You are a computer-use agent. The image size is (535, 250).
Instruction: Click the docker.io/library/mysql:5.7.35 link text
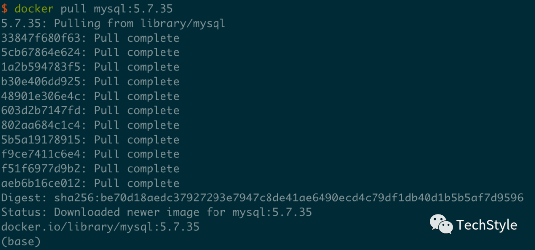click(x=100, y=227)
